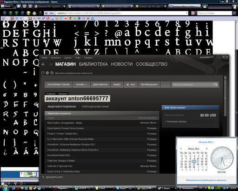Image resolution: width=238 pixels, height=191 pixels.
Task: Click the РЕКОМЕНДАЦИИ store button
Action: pyautogui.click(x=149, y=84)
